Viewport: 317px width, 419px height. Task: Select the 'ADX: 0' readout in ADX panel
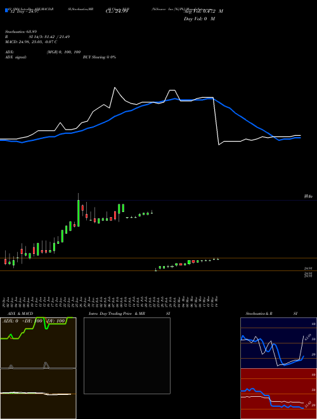[10, 321]
